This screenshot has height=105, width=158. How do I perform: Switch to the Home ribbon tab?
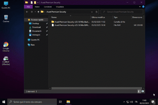point(37,7)
